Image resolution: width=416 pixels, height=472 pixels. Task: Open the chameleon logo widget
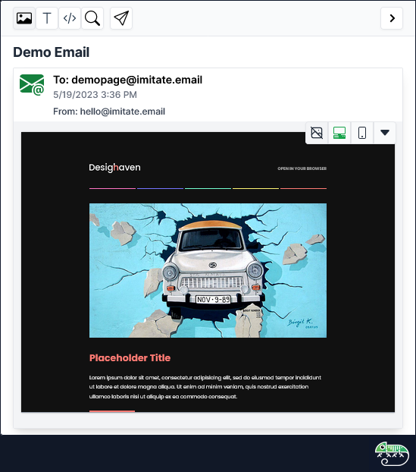tap(392, 454)
